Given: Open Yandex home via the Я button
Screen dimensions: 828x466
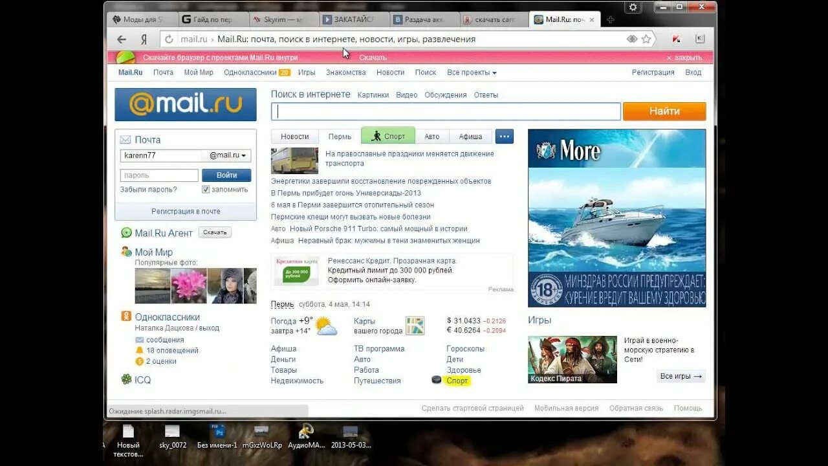Looking at the screenshot, I should pos(144,39).
